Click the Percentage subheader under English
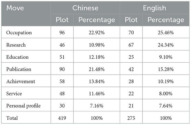 166,20
